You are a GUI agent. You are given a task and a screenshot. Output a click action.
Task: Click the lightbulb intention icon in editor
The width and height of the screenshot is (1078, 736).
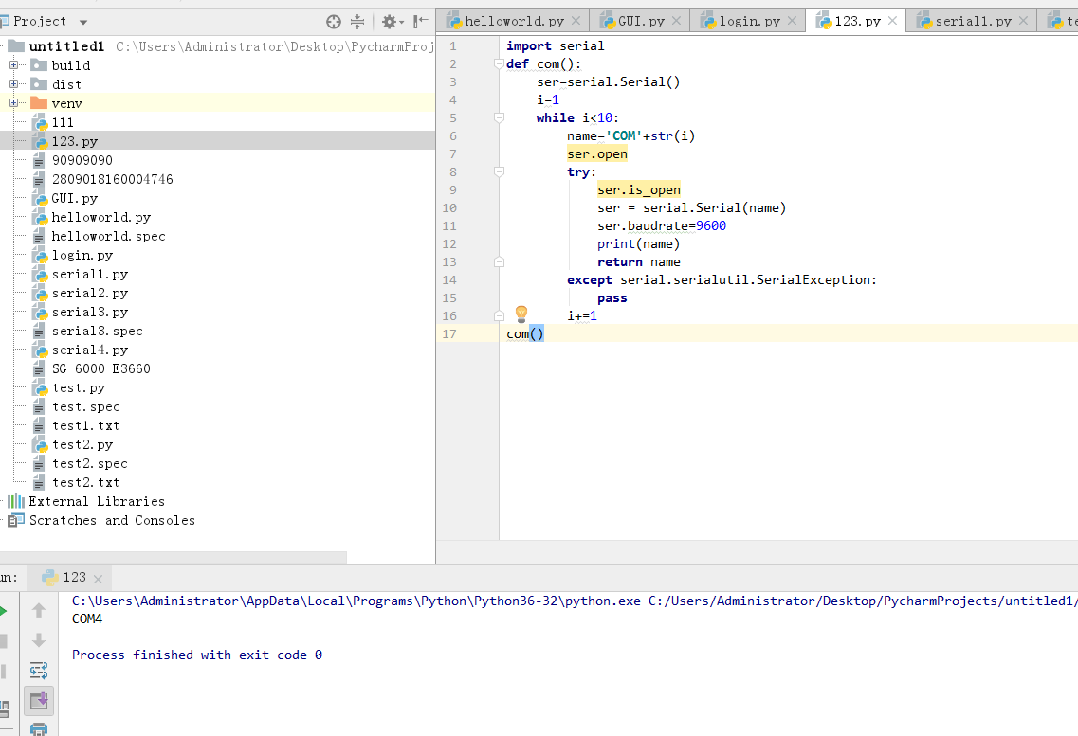[521, 314]
